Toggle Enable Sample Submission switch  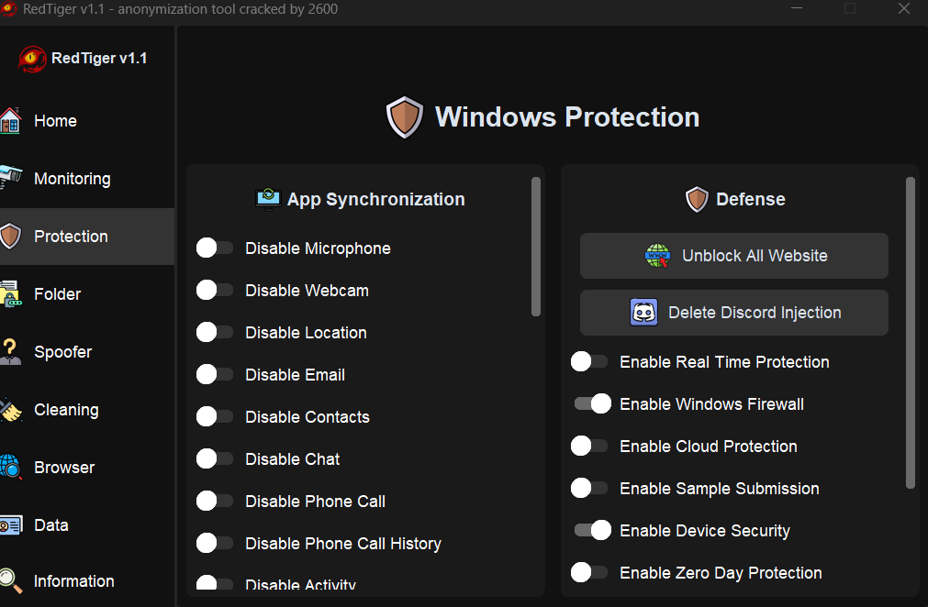589,488
